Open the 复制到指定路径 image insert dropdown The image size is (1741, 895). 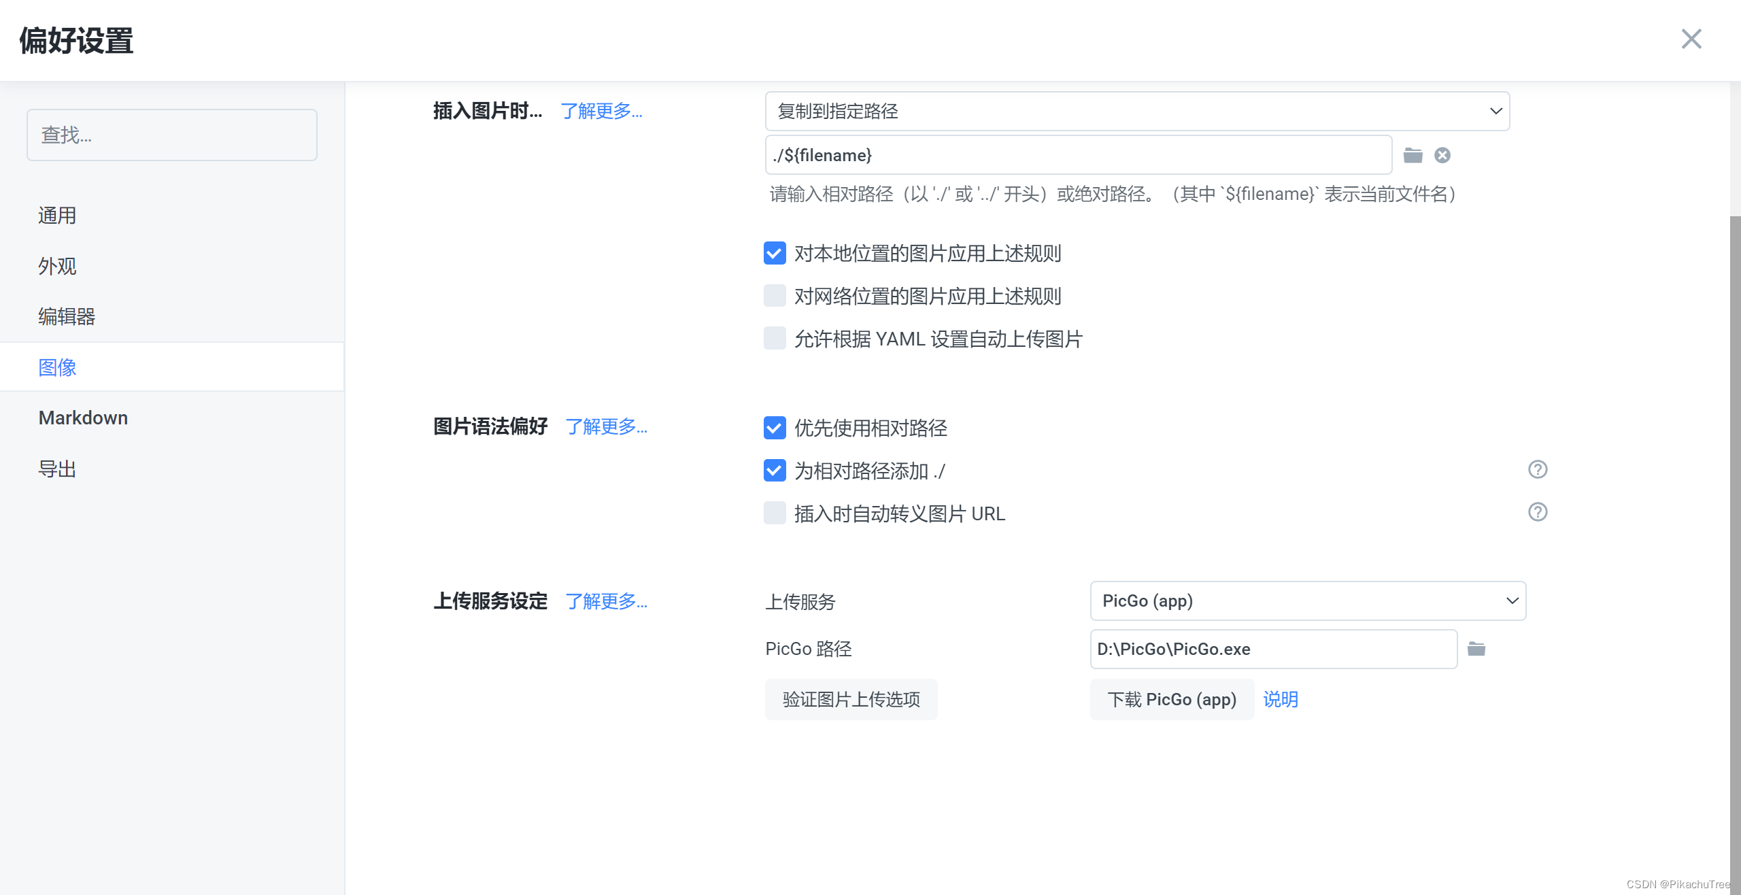coord(1137,111)
